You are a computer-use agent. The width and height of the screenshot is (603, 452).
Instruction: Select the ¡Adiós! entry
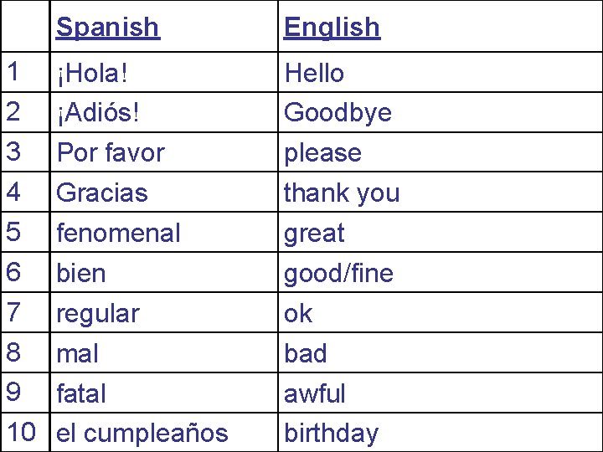coord(97,113)
